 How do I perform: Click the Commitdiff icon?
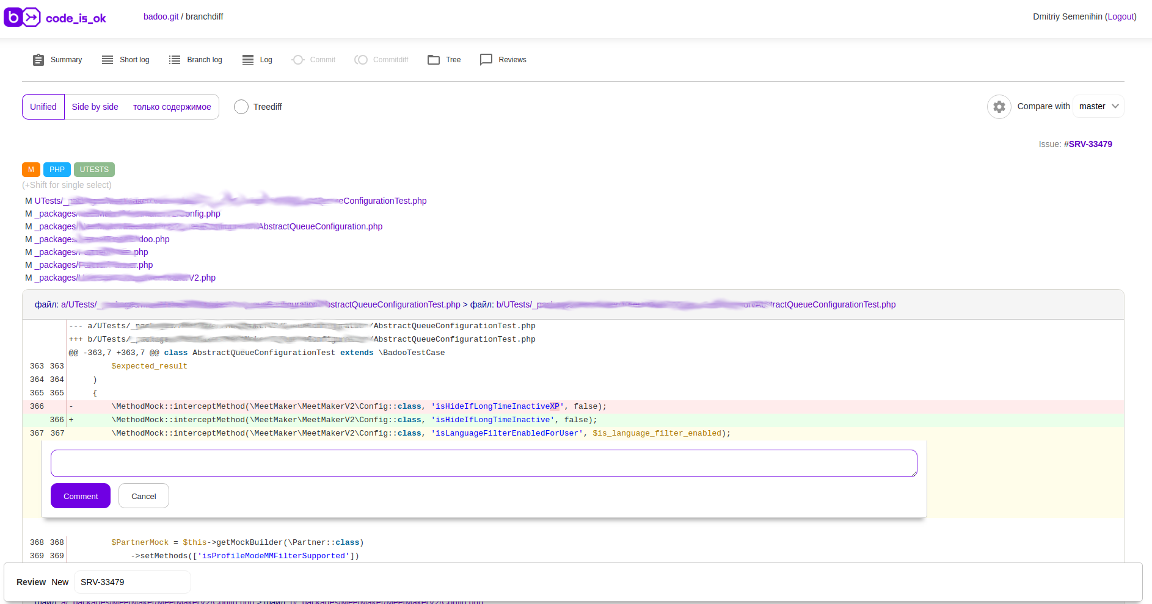coord(361,60)
